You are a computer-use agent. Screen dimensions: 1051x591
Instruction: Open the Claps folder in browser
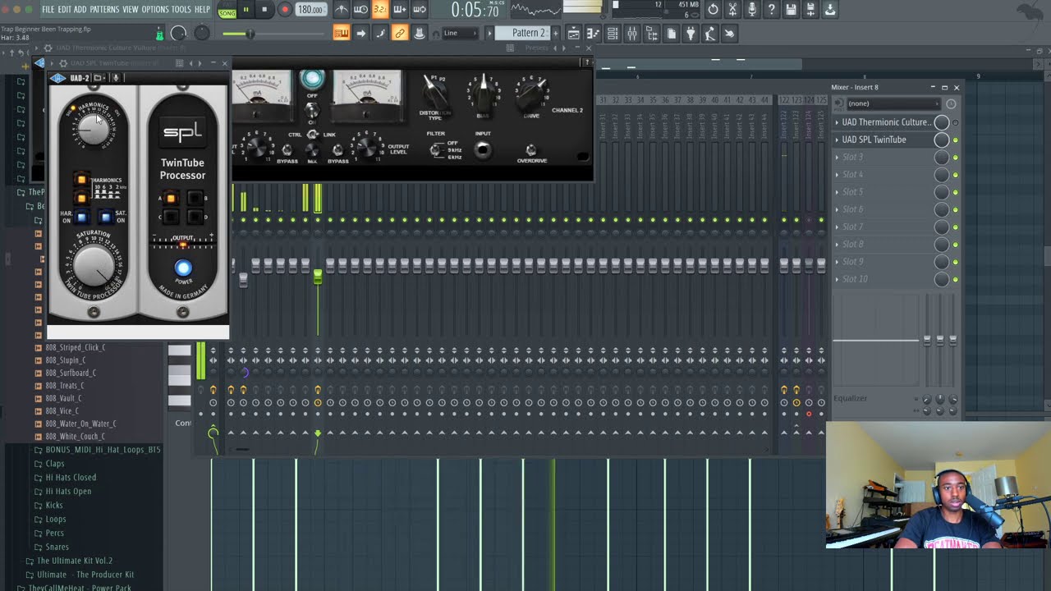point(54,463)
